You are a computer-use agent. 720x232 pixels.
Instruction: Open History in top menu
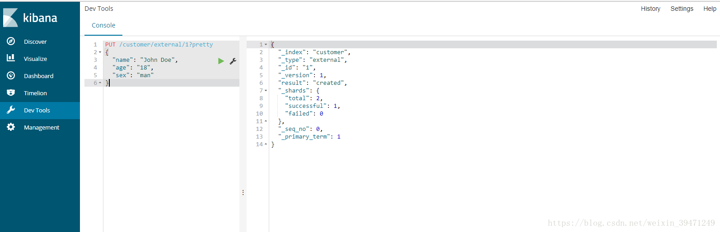[650, 9]
